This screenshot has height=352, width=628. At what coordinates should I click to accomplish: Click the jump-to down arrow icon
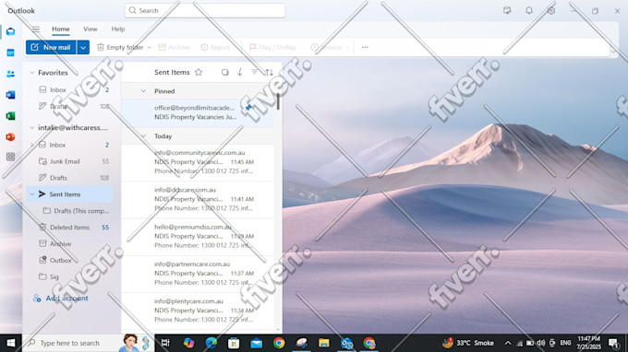(x=239, y=72)
